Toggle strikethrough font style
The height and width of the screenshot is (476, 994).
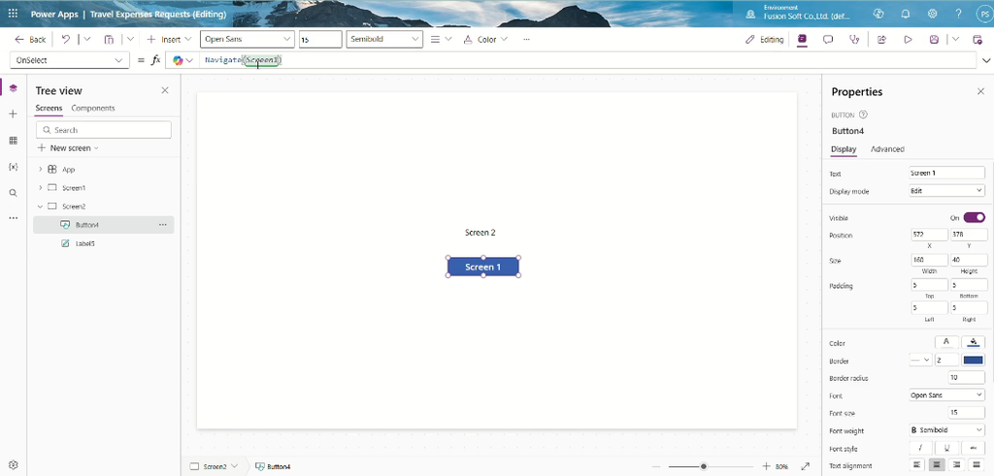pyautogui.click(x=973, y=448)
